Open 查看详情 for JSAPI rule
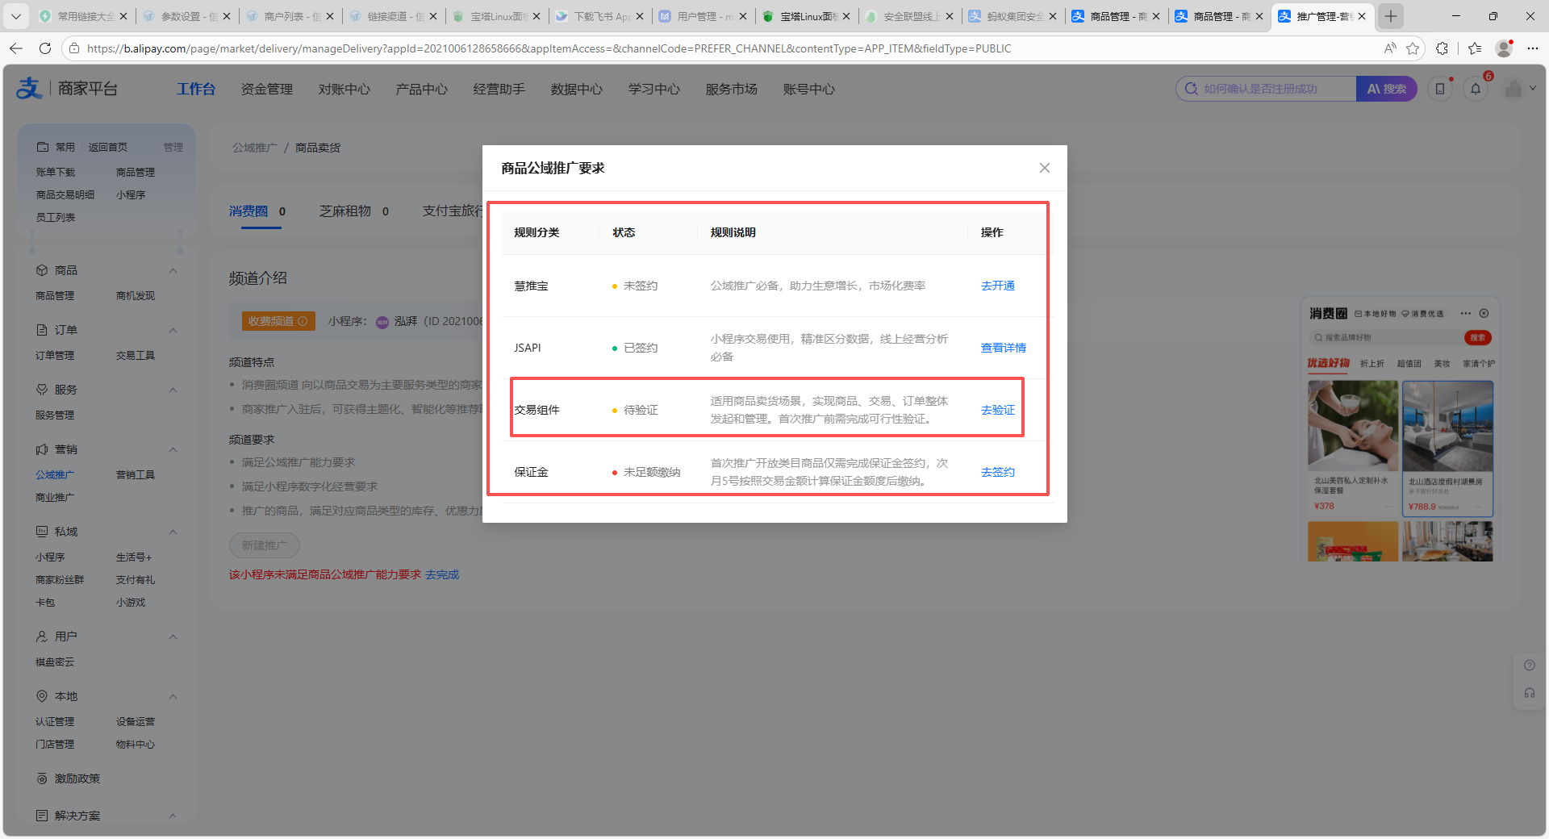Image resolution: width=1549 pixels, height=839 pixels. [1003, 348]
